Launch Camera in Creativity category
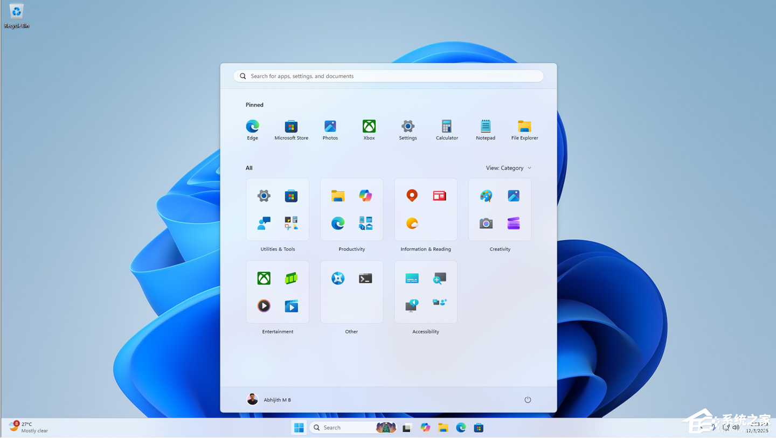This screenshot has width=776, height=438. pyautogui.click(x=486, y=223)
